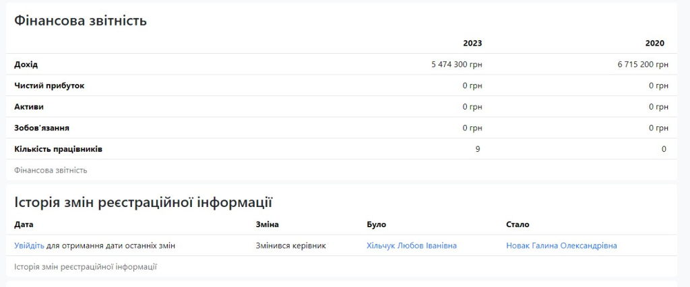The image size is (690, 287).
Task: Select the 2020 column header
Action: click(x=655, y=44)
